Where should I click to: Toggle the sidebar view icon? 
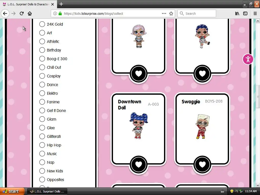coord(245,13)
